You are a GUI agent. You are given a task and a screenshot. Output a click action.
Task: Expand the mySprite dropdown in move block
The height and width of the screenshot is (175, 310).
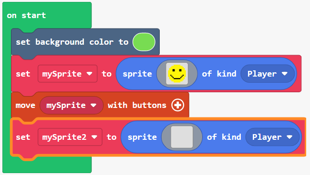72,105
